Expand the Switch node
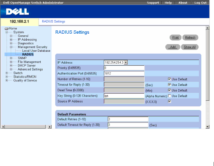The height and width of the screenshot is (166, 214). tap(7, 73)
